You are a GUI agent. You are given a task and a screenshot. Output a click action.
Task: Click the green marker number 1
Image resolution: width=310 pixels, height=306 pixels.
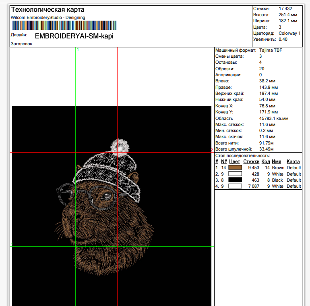(78, 49)
